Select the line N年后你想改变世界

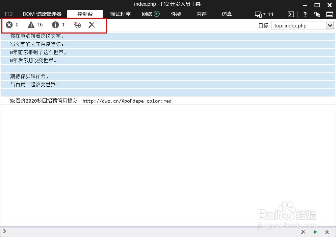(168, 60)
